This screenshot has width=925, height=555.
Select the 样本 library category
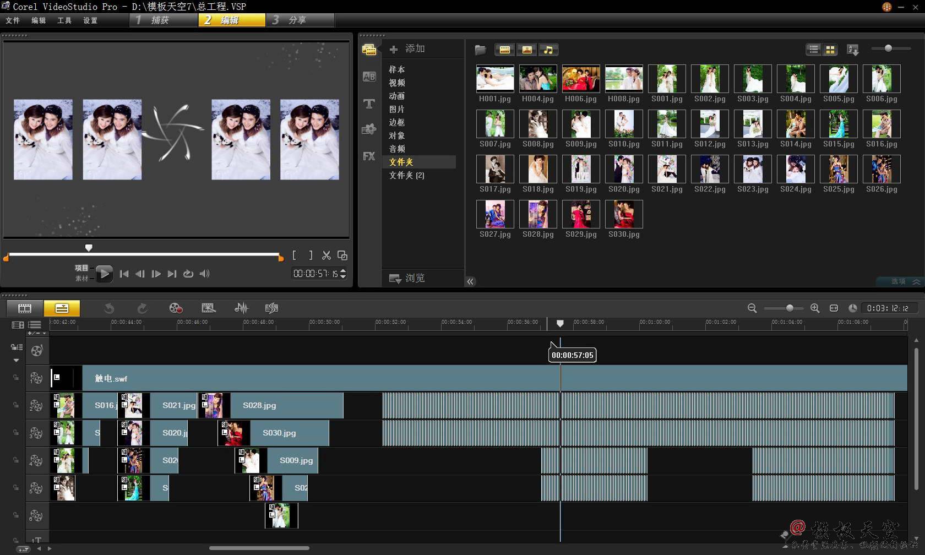[x=397, y=69]
